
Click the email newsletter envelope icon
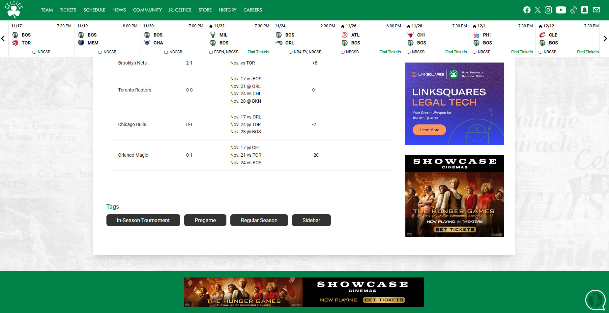(596, 10)
